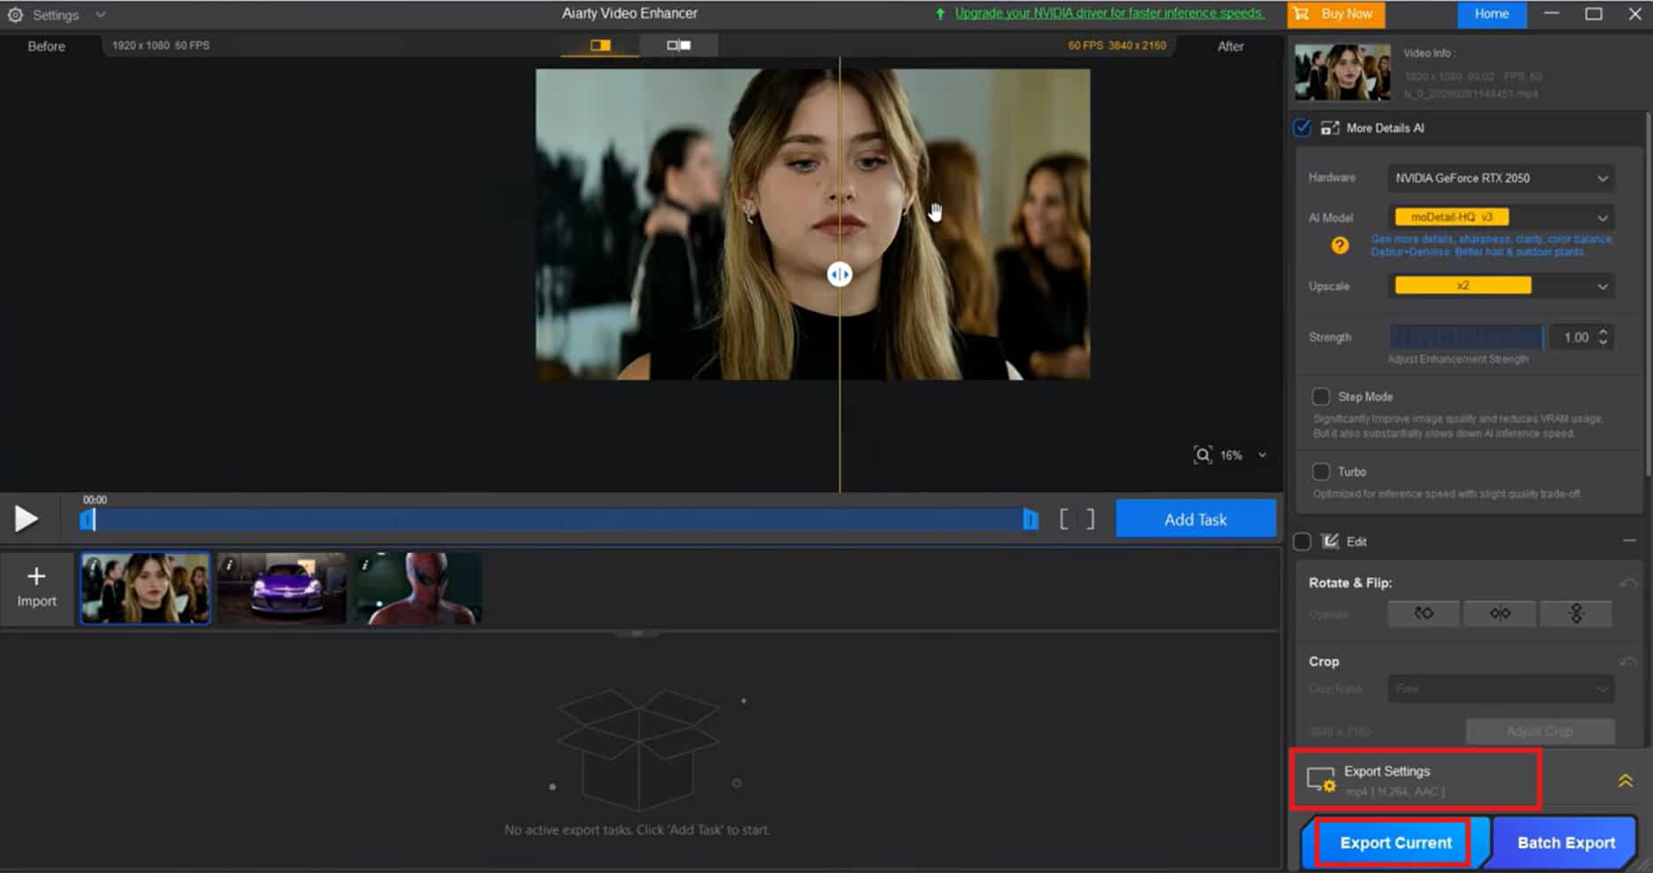
Task: Click the Edit pencil icon
Action: click(x=1330, y=542)
